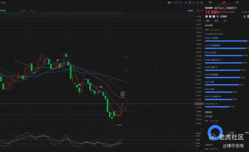Image resolution: width=249 pixels, height=152 pixels.
Task: Click the gray text tag beside the badges
Action: tap(223, 16)
